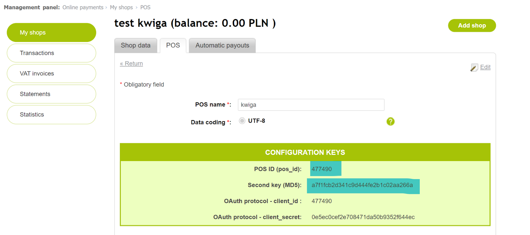Click the Edit link
Image resolution: width=530 pixels, height=235 pixels.
[x=485, y=67]
